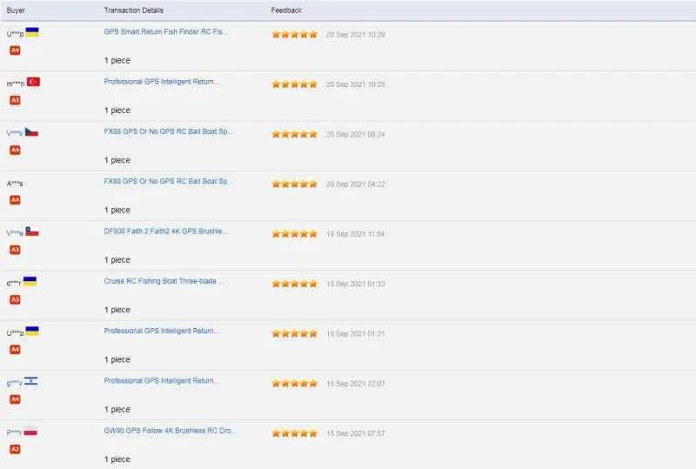
Task: Click '1 piece' under the Cruise RC Fishing Boat link
Action: point(117,310)
